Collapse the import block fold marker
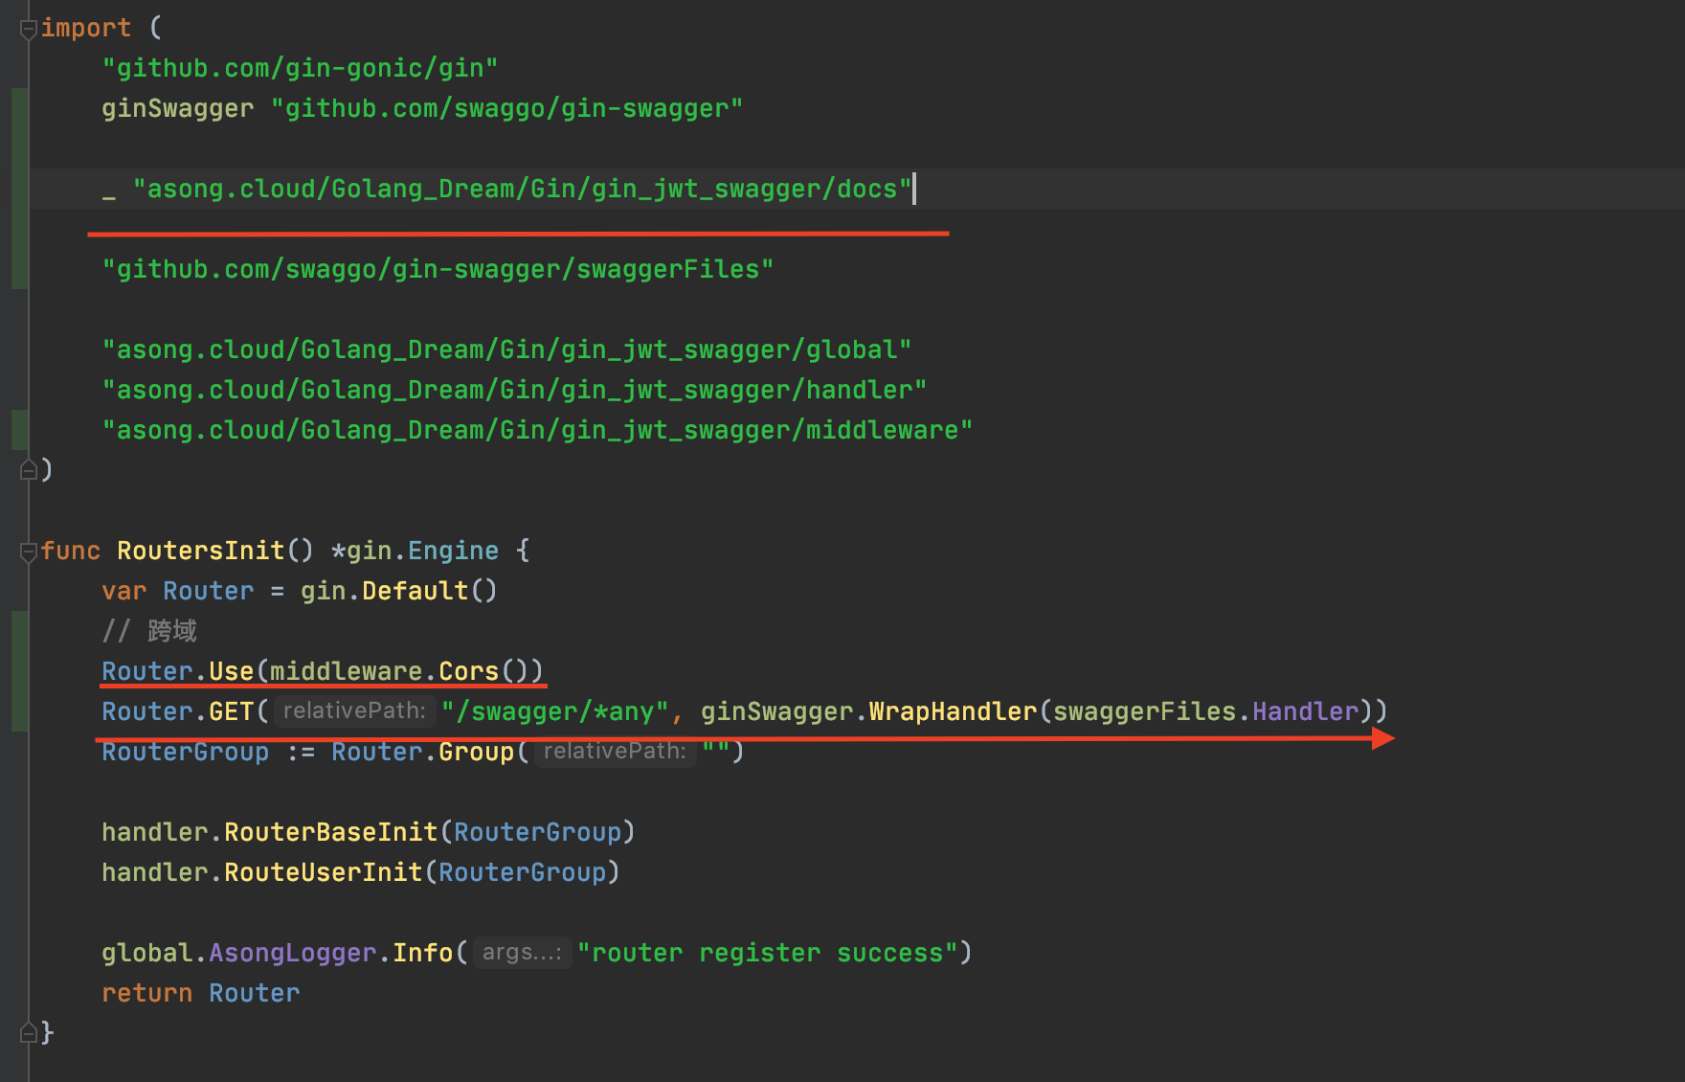The image size is (1685, 1082). [29, 29]
